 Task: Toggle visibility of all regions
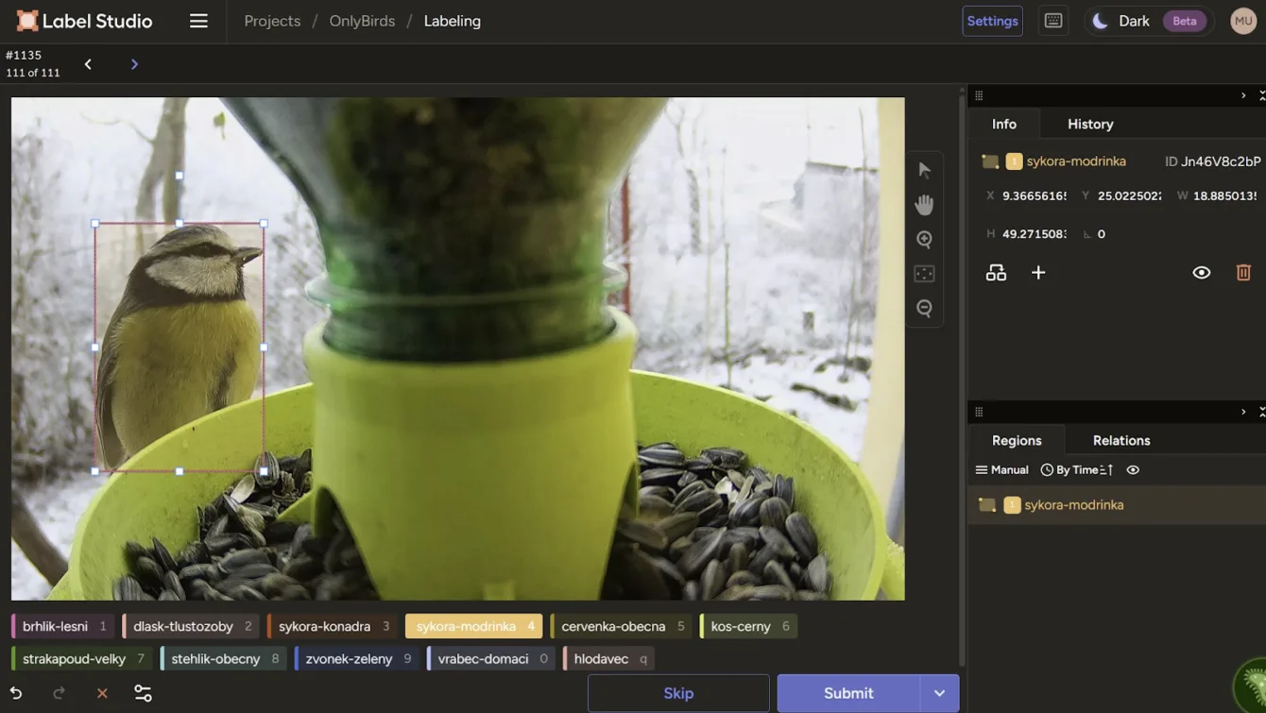tap(1133, 470)
